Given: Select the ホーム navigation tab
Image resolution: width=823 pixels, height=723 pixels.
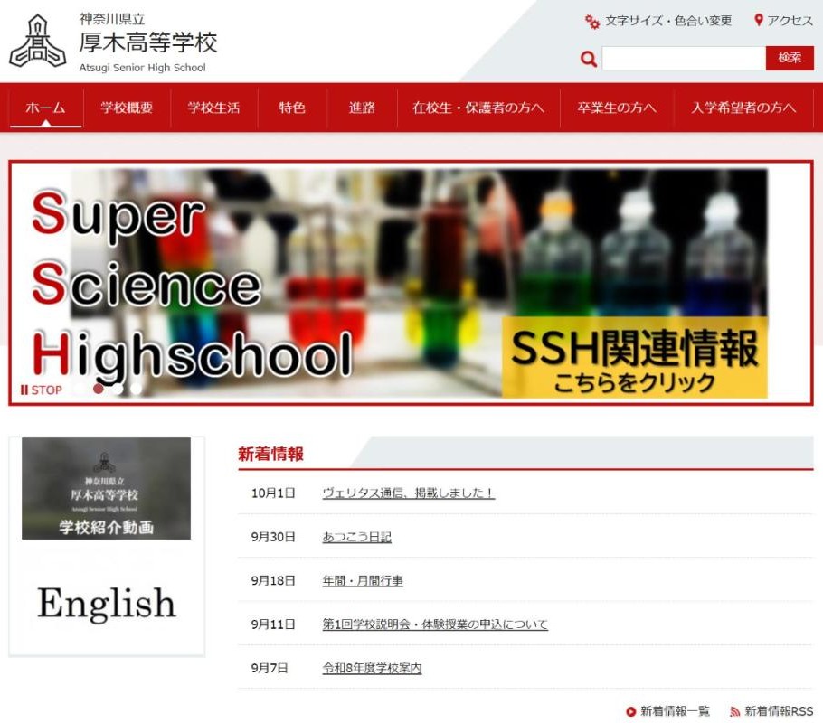Looking at the screenshot, I should point(45,108).
